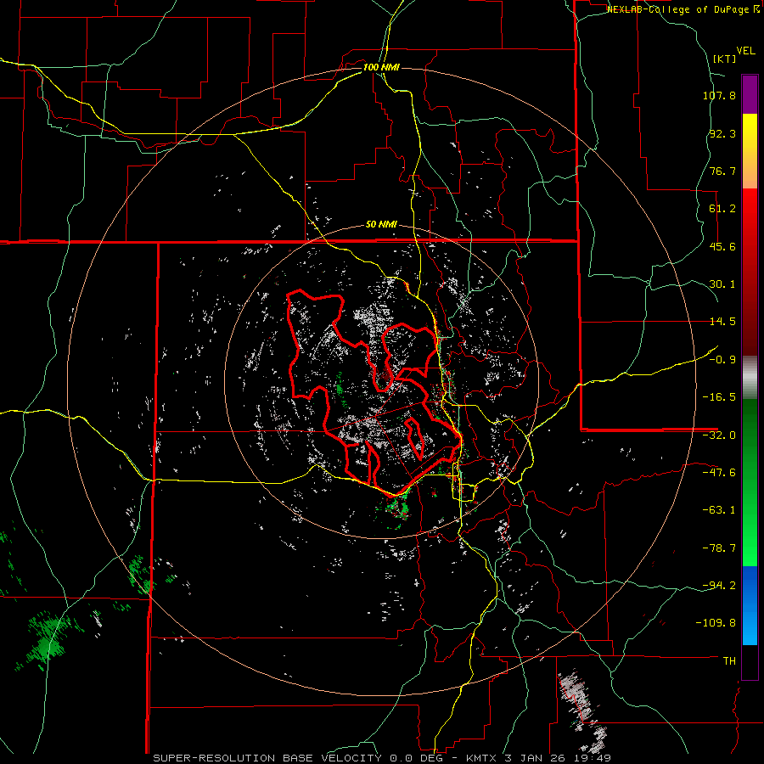This screenshot has height=764, width=764.
Task: Click the NEXLAB-College of DuPage label
Action: (683, 9)
